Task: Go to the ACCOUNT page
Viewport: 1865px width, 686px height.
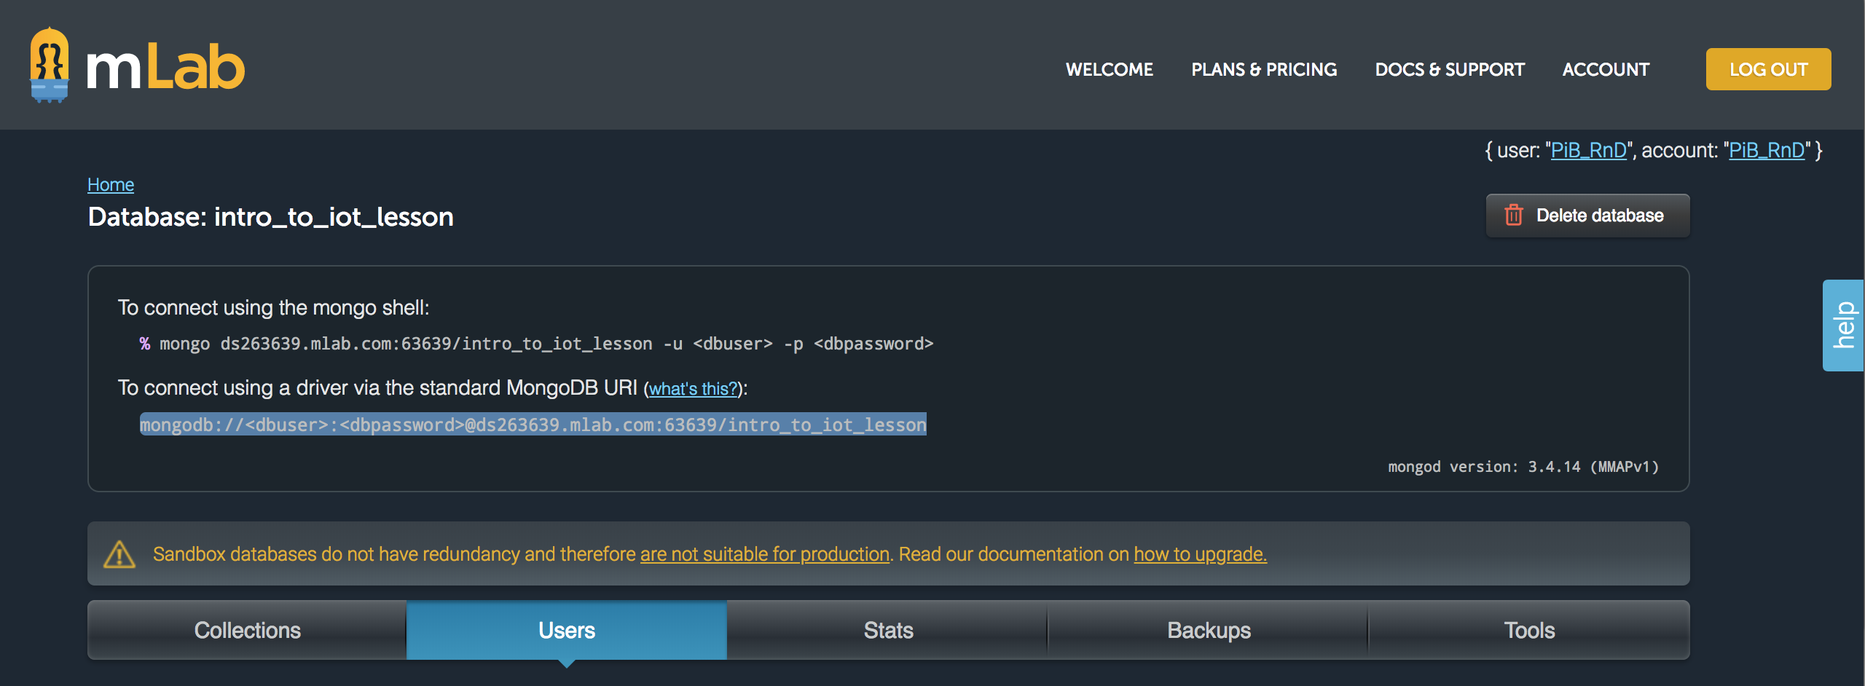Action: click(1606, 69)
